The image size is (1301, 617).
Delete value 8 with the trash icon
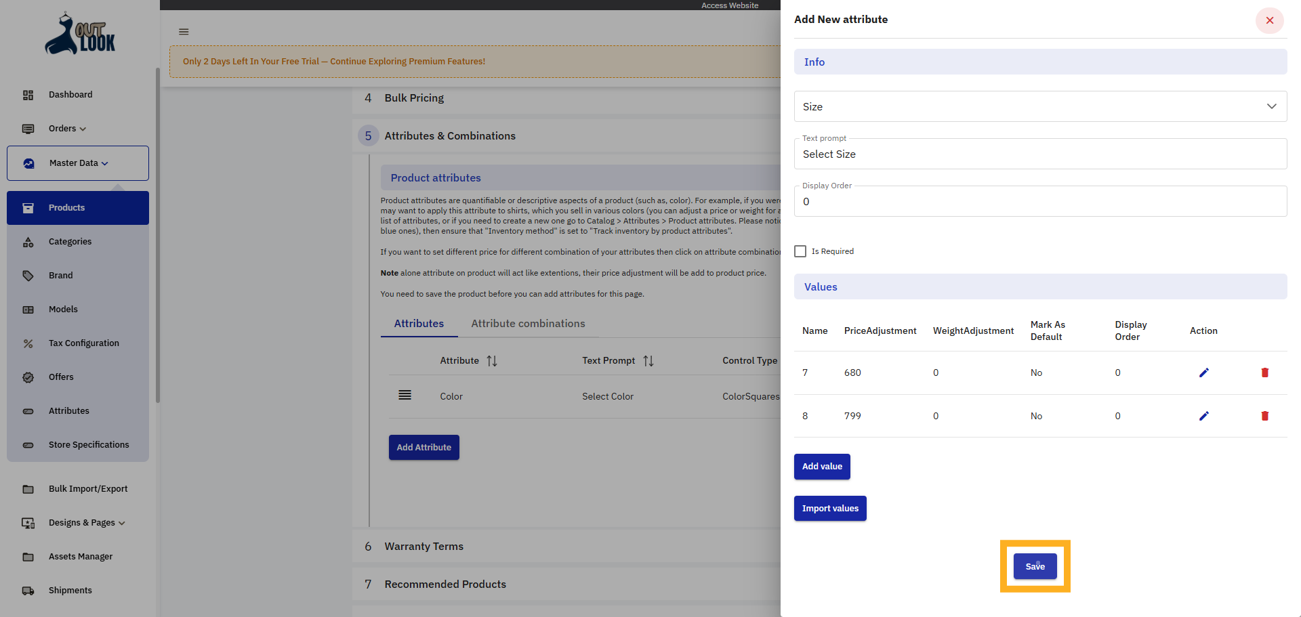tap(1264, 416)
